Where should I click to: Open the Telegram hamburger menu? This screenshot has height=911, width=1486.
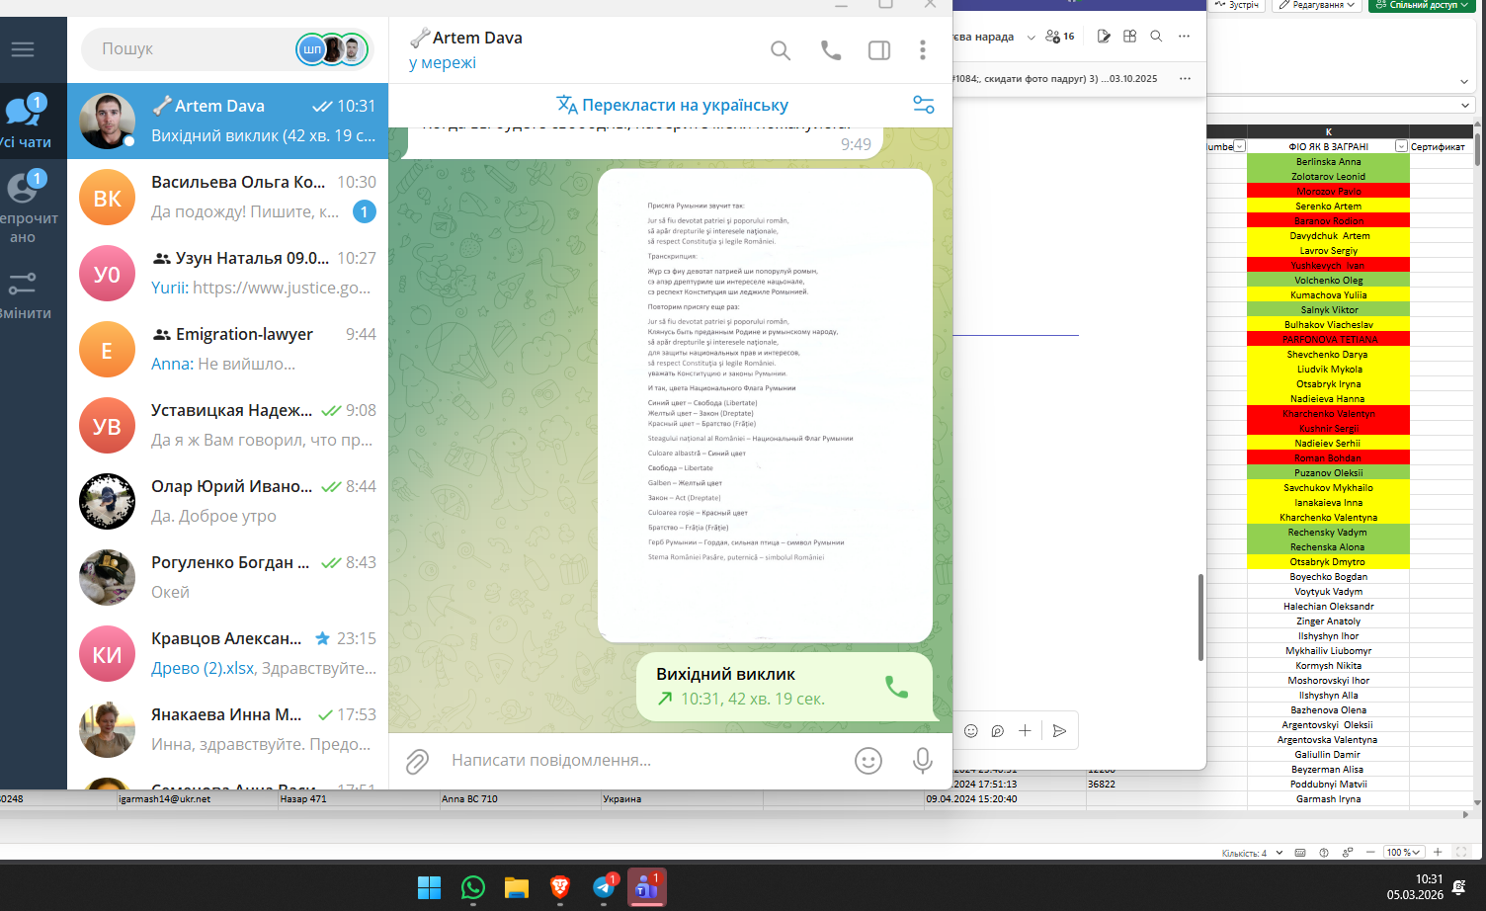click(22, 48)
